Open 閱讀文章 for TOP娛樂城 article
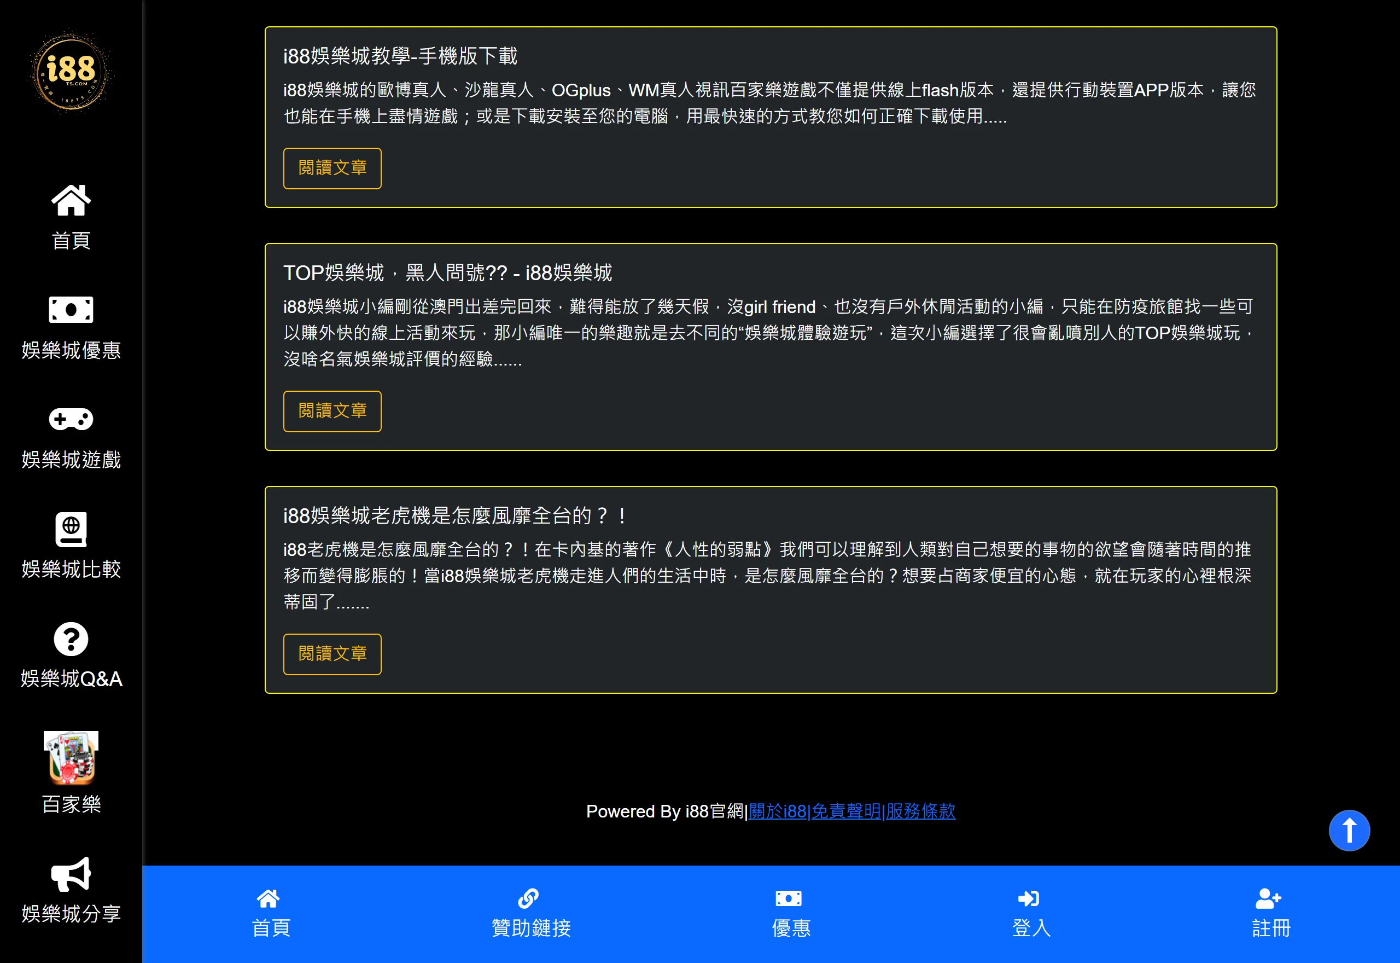Image resolution: width=1400 pixels, height=963 pixels. (x=332, y=411)
